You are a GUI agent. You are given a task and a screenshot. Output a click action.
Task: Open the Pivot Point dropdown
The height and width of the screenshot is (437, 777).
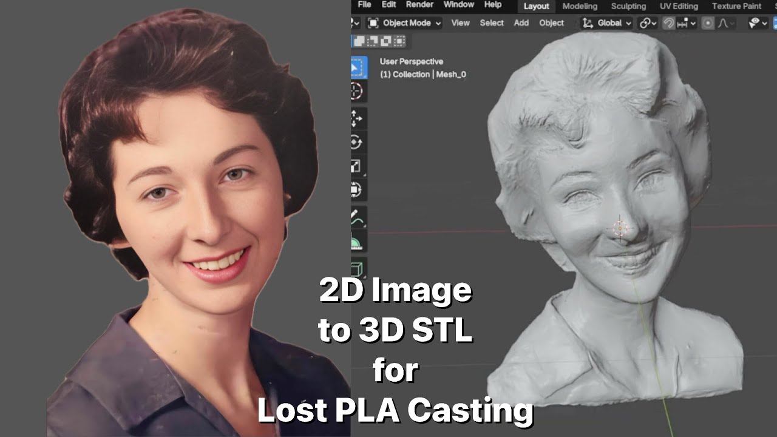coord(648,23)
